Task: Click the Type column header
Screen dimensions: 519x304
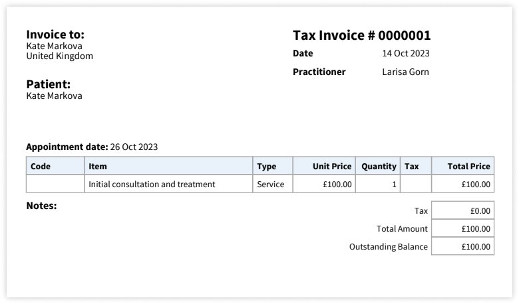Action: 266,167
